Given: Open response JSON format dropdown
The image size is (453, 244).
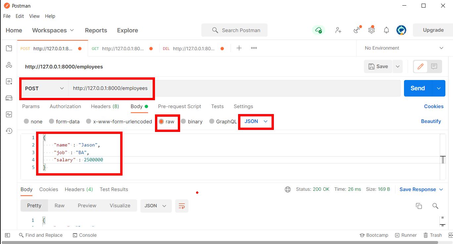Looking at the screenshot, I should click(x=156, y=206).
